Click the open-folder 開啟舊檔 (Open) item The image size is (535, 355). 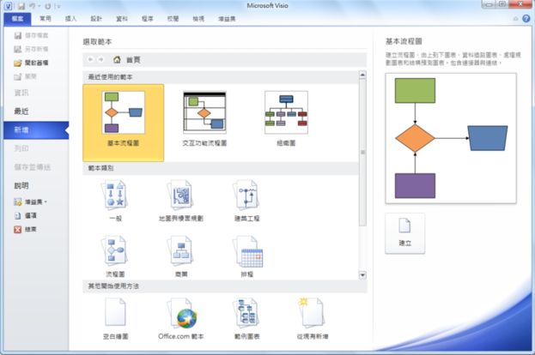pos(32,63)
